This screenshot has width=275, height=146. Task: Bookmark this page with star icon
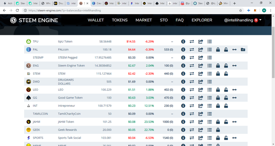[x=241, y=10]
